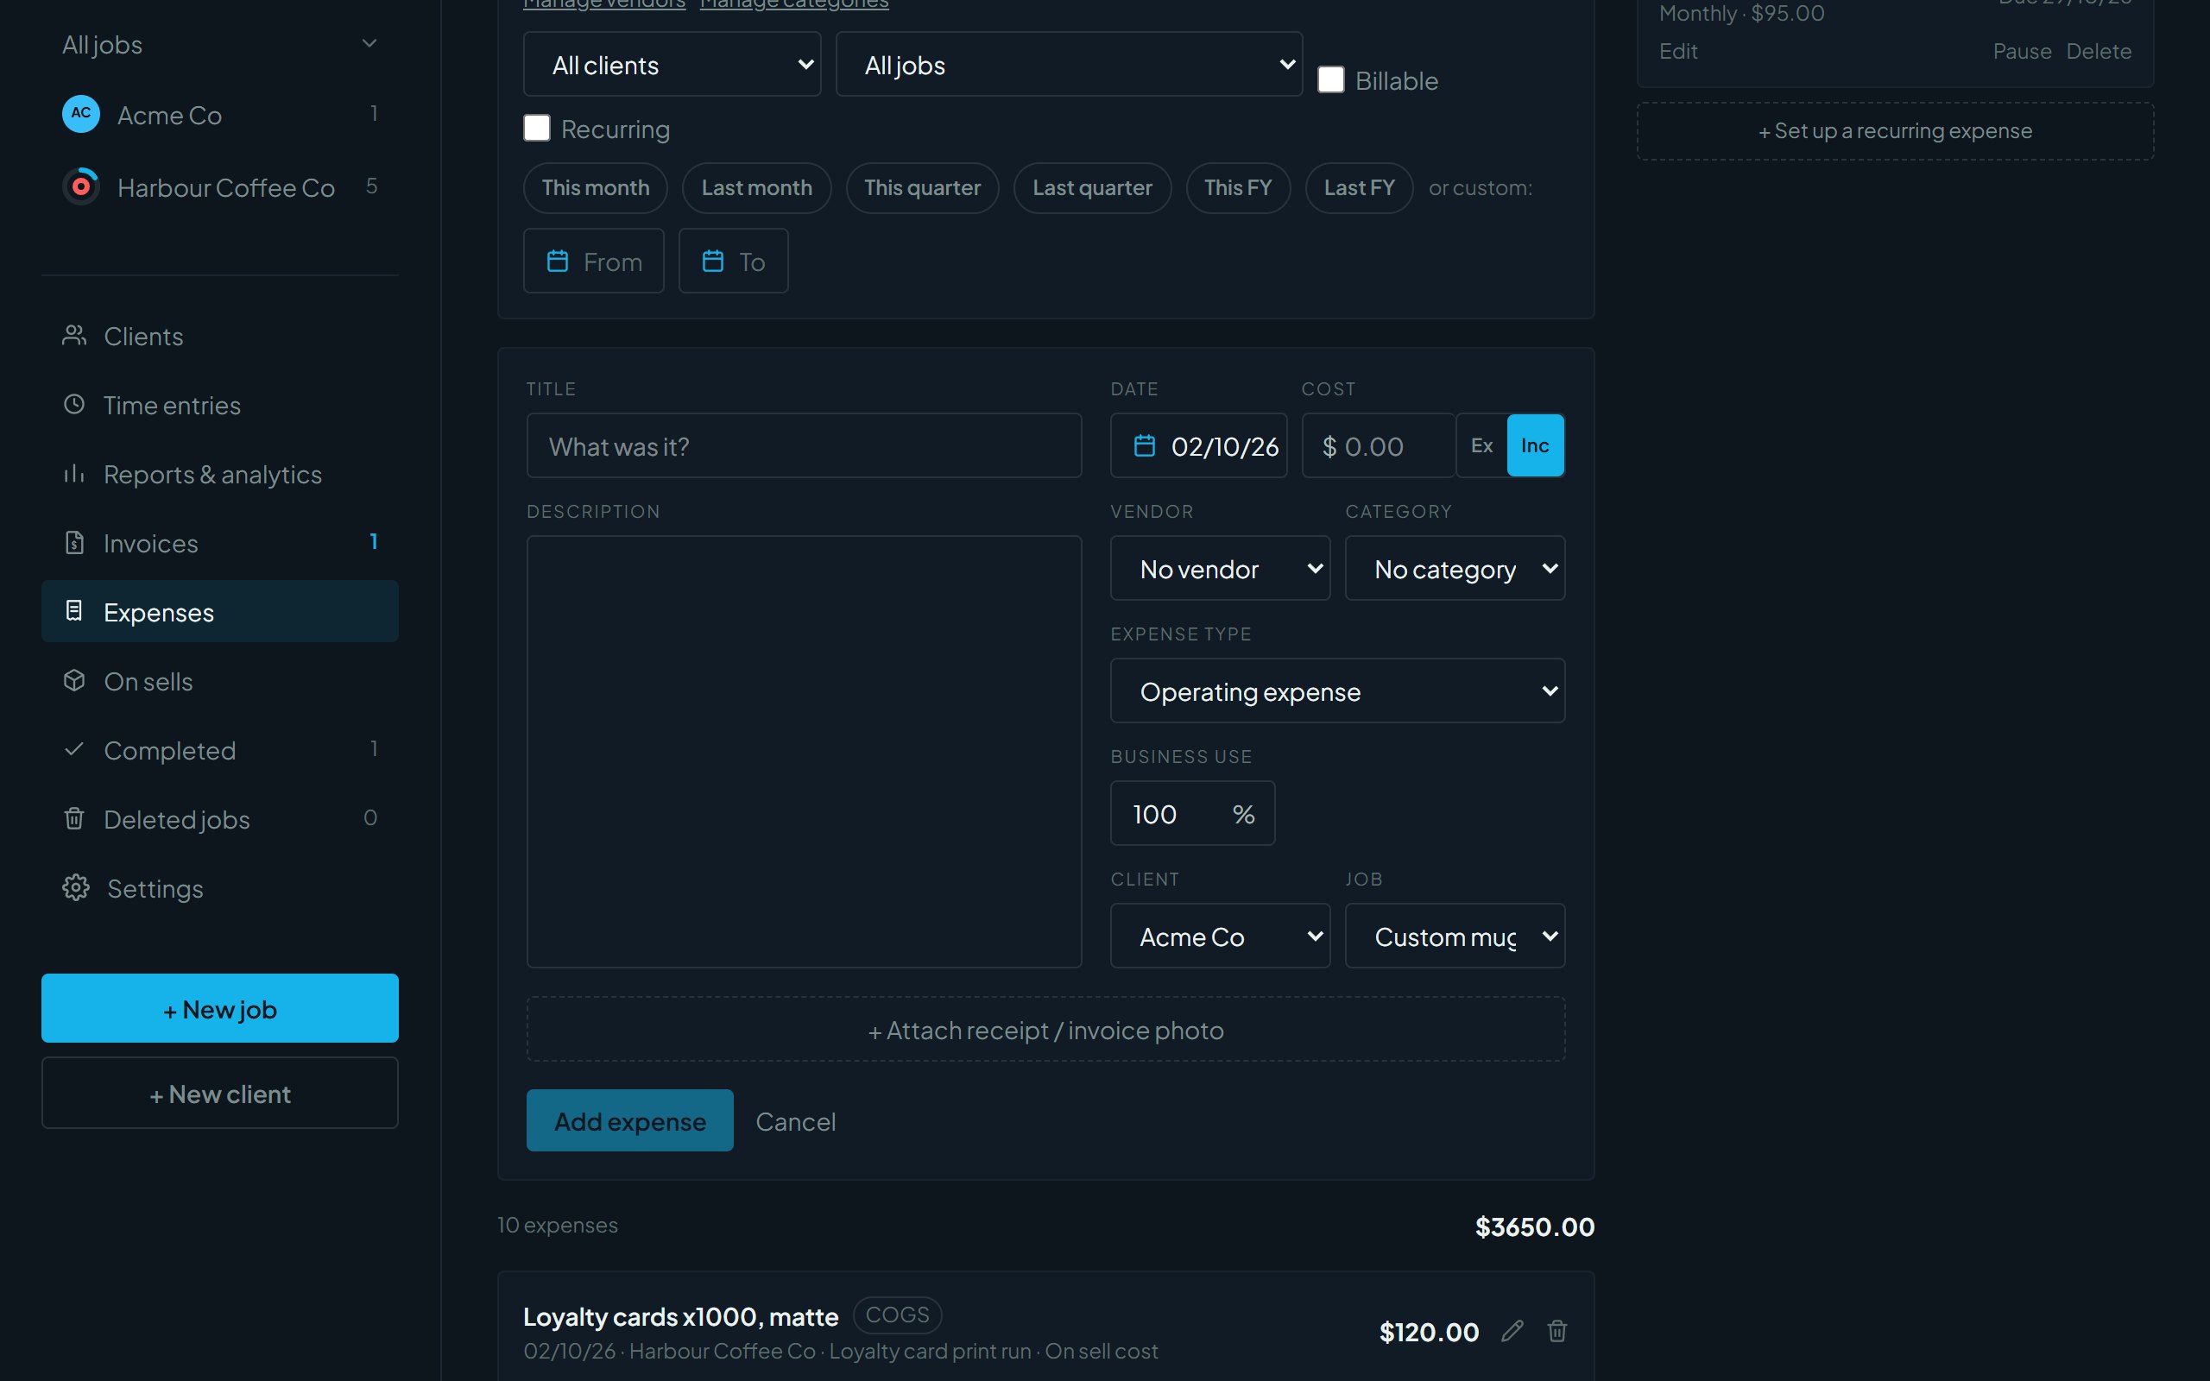This screenshot has height=1381, width=2210.
Task: Click the Settings gear icon
Action: [x=76, y=888]
